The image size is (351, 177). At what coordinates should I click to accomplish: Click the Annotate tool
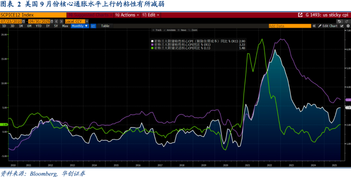coord(170,30)
